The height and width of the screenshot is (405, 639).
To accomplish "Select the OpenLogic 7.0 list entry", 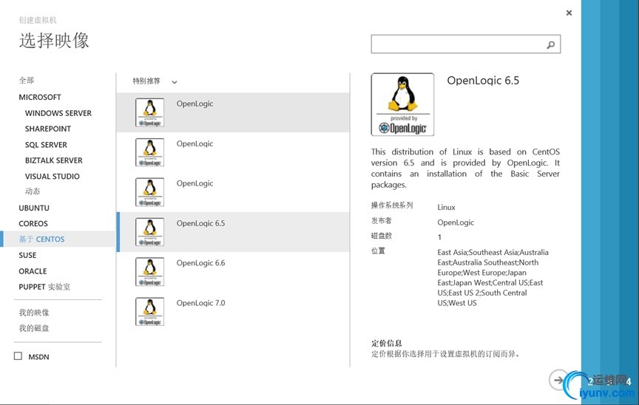I will [233, 312].
